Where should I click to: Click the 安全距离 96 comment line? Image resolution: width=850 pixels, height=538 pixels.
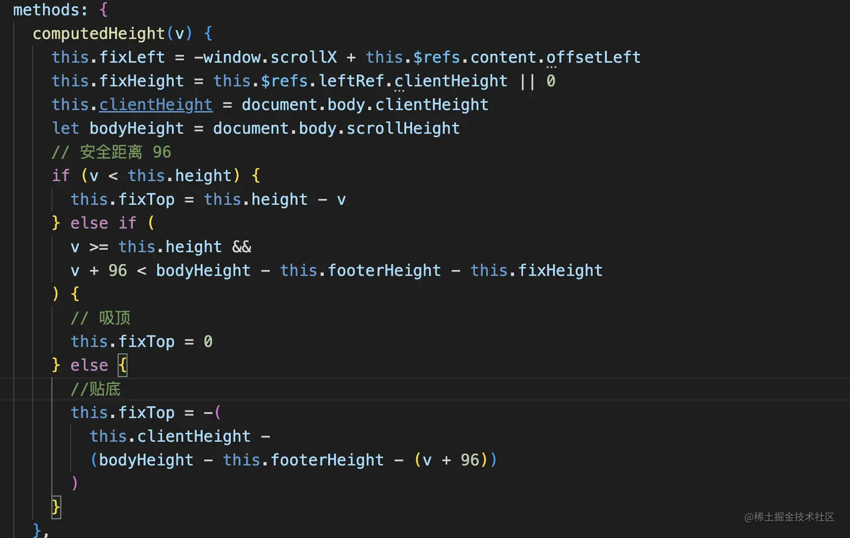tap(111, 152)
